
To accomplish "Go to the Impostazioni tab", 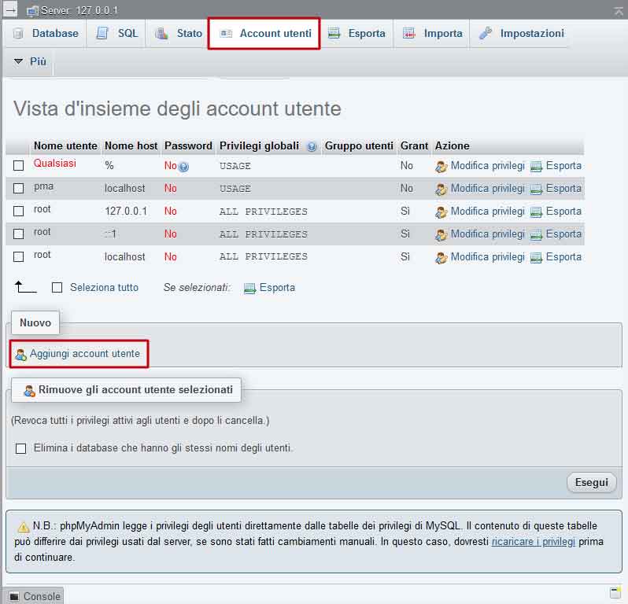I will pos(521,33).
